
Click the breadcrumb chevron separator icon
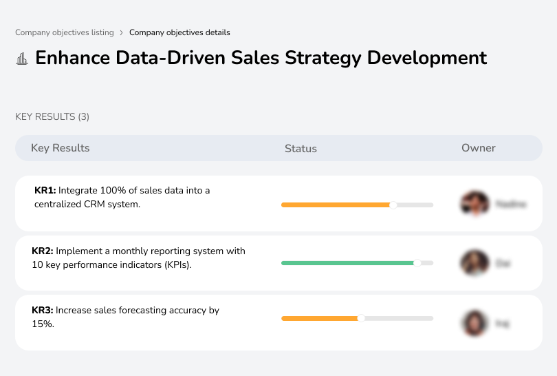pos(121,33)
